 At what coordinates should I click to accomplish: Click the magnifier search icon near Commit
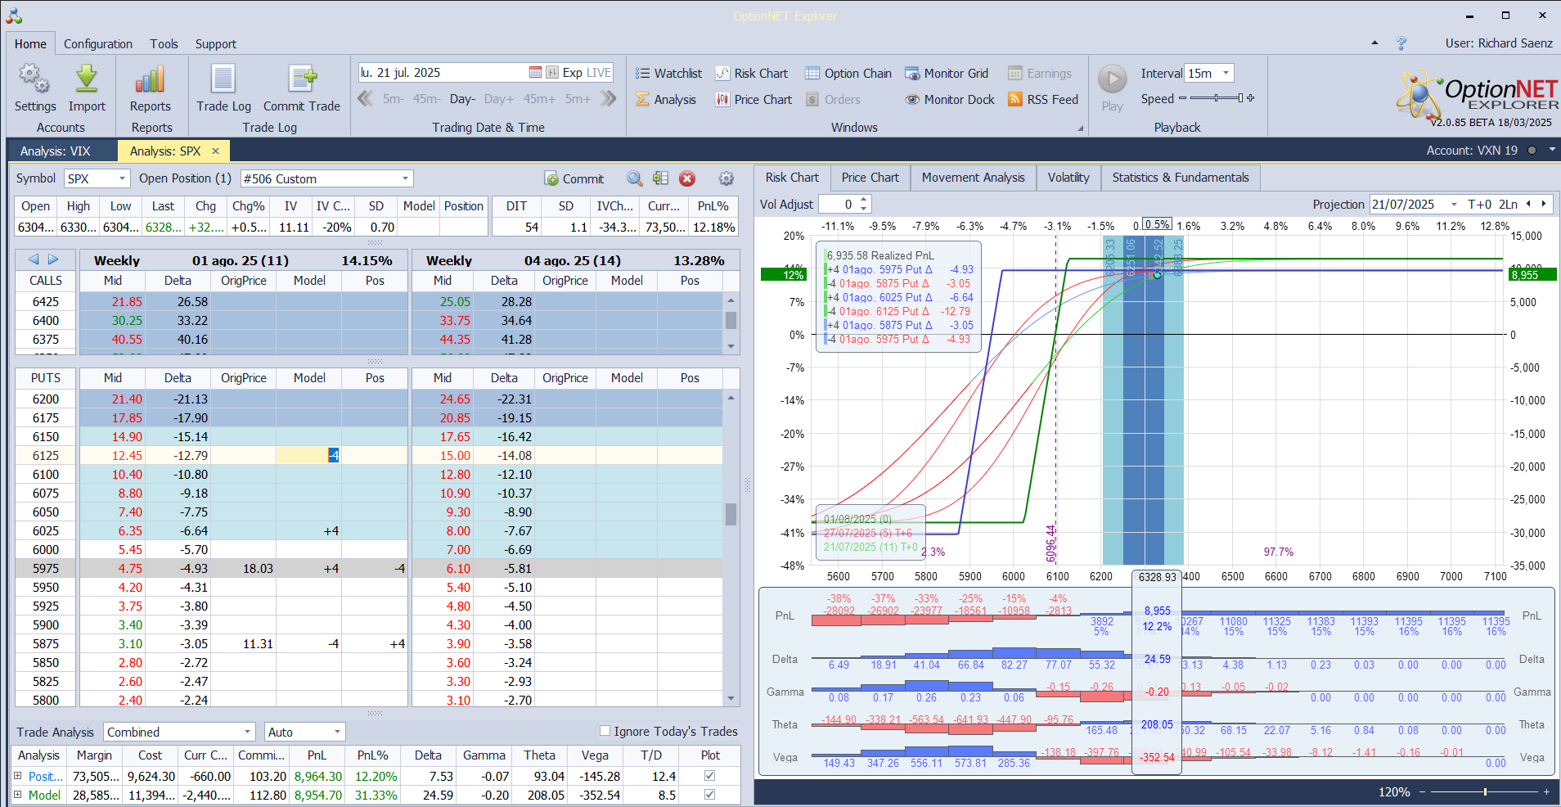tap(635, 178)
